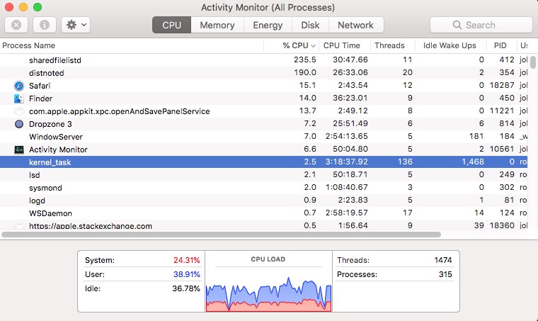Select the https://apple.stackexchange.com process row

[263, 225]
